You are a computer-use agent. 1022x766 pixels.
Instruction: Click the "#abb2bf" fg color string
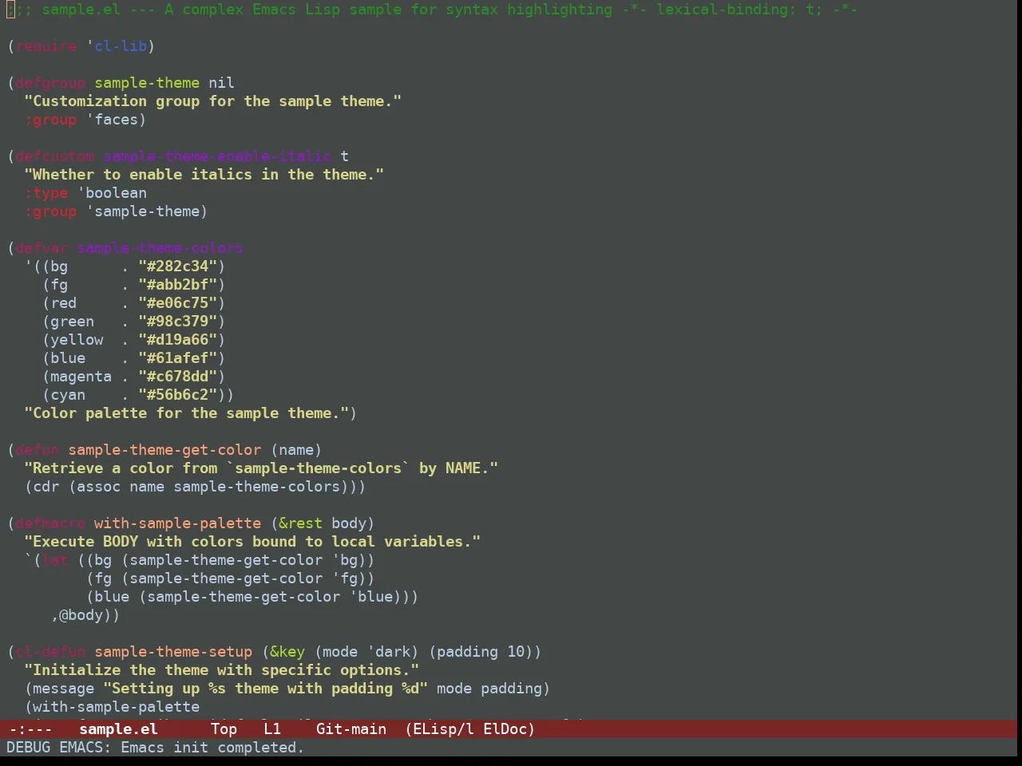pyautogui.click(x=178, y=285)
